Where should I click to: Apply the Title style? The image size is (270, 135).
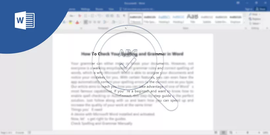click(193, 18)
